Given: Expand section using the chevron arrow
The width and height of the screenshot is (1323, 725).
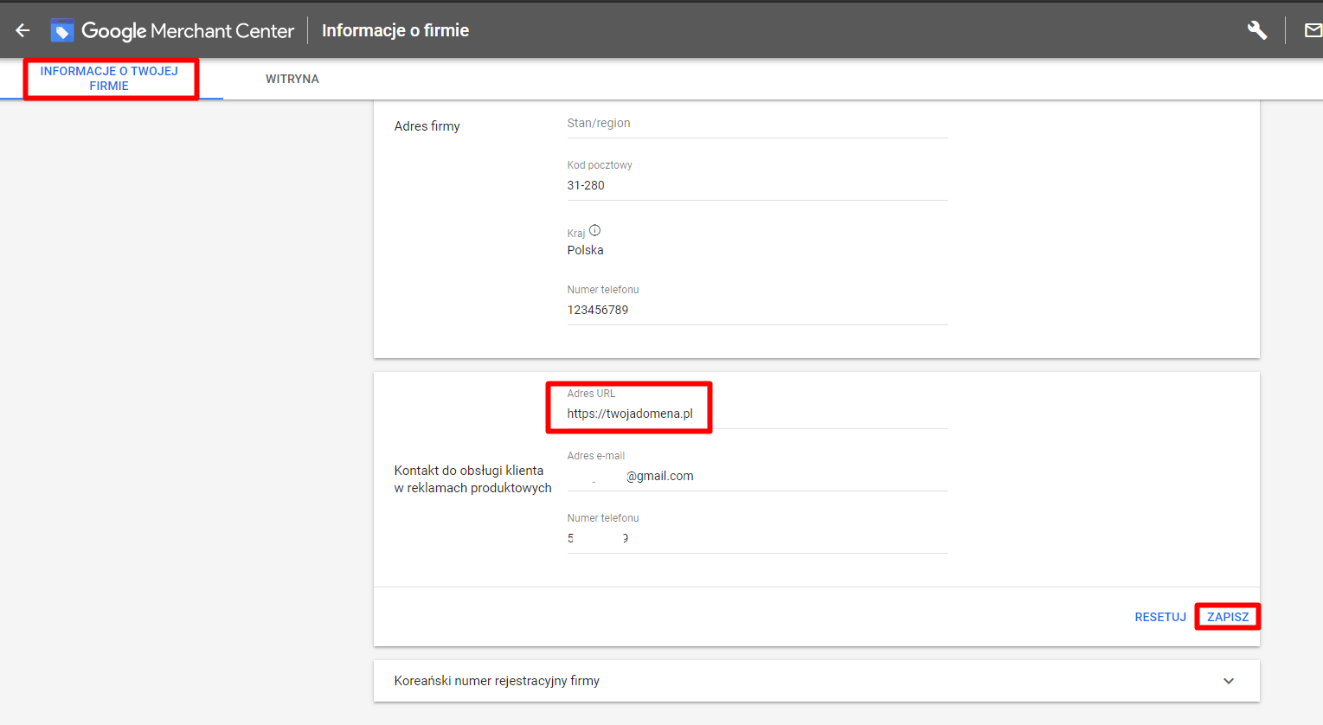Looking at the screenshot, I should (x=1228, y=681).
